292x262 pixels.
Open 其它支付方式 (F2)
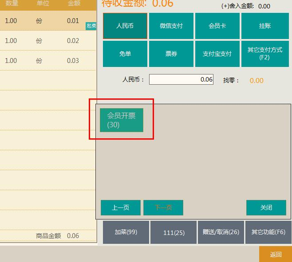pyautogui.click(x=264, y=54)
